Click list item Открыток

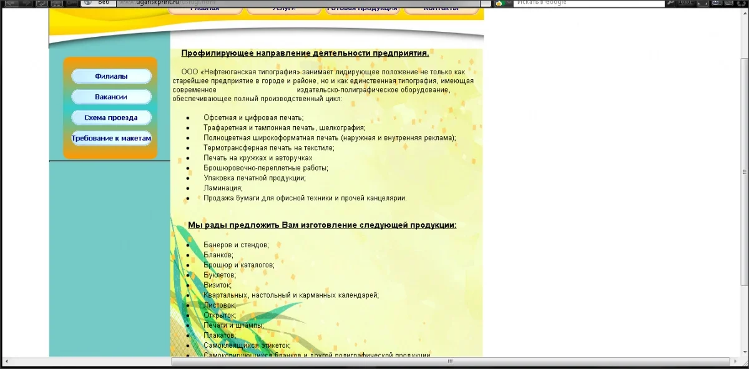click(x=220, y=315)
